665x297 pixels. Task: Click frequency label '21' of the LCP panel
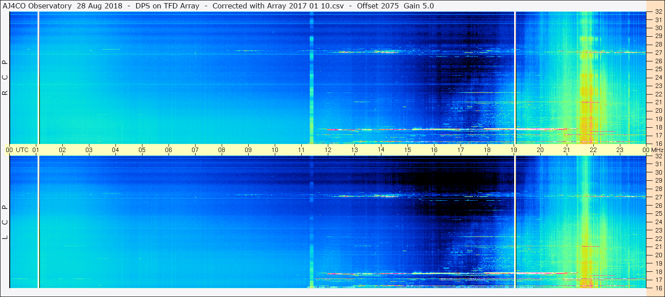click(658, 247)
